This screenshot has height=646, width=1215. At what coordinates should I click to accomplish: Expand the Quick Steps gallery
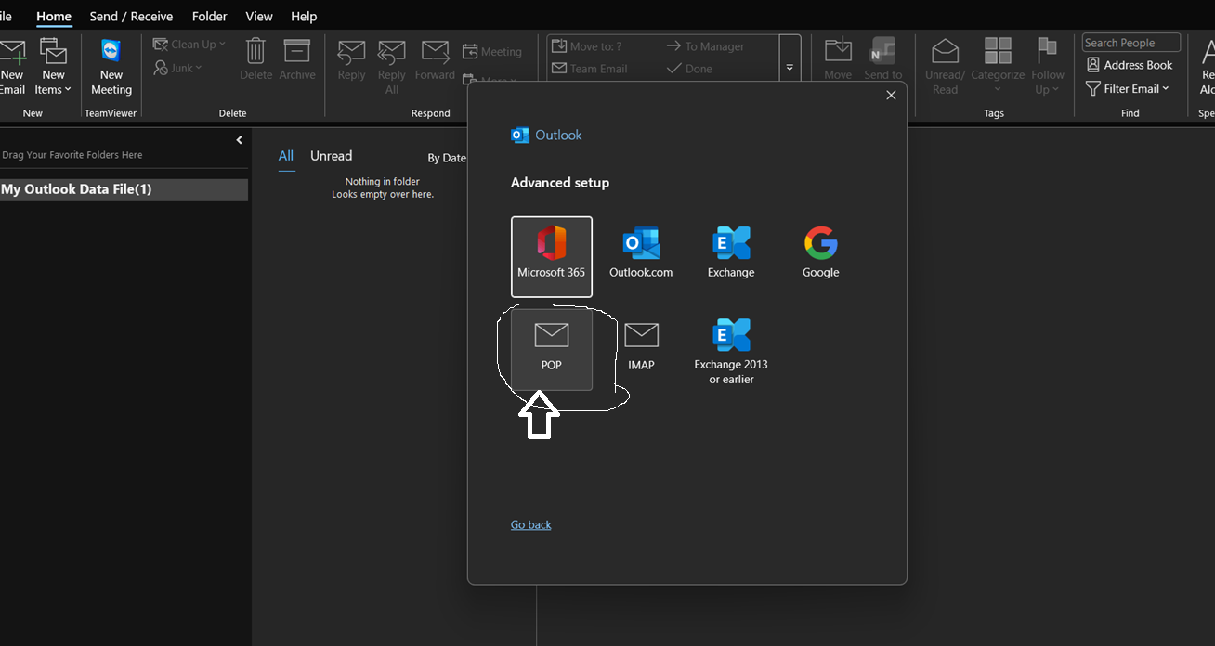pyautogui.click(x=790, y=68)
